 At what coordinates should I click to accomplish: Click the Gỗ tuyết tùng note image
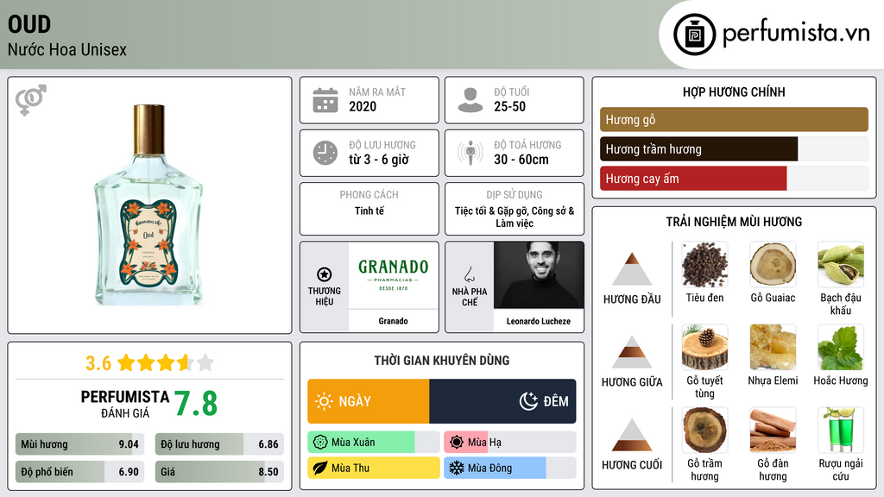(704, 348)
